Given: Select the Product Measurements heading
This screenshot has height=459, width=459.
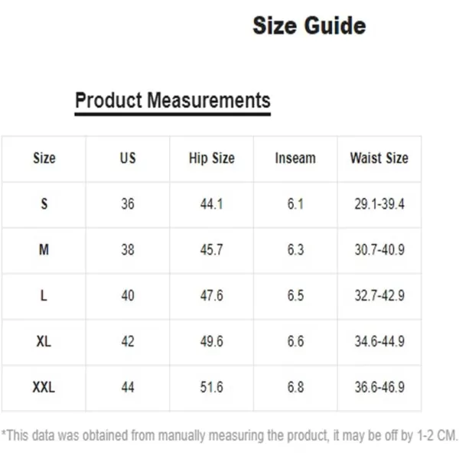Looking at the screenshot, I should click(x=173, y=100).
